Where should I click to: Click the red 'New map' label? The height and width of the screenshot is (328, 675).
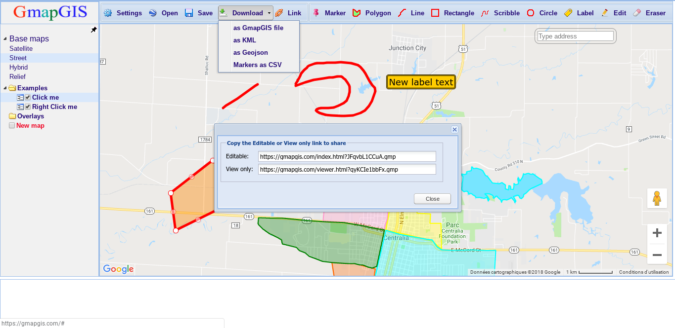[x=30, y=126]
